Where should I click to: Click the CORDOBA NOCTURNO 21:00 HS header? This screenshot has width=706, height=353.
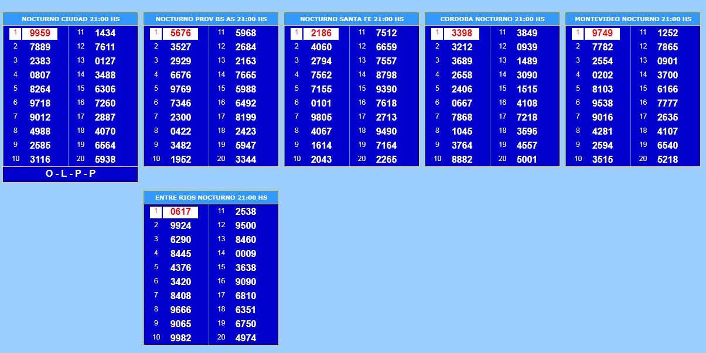coord(492,19)
